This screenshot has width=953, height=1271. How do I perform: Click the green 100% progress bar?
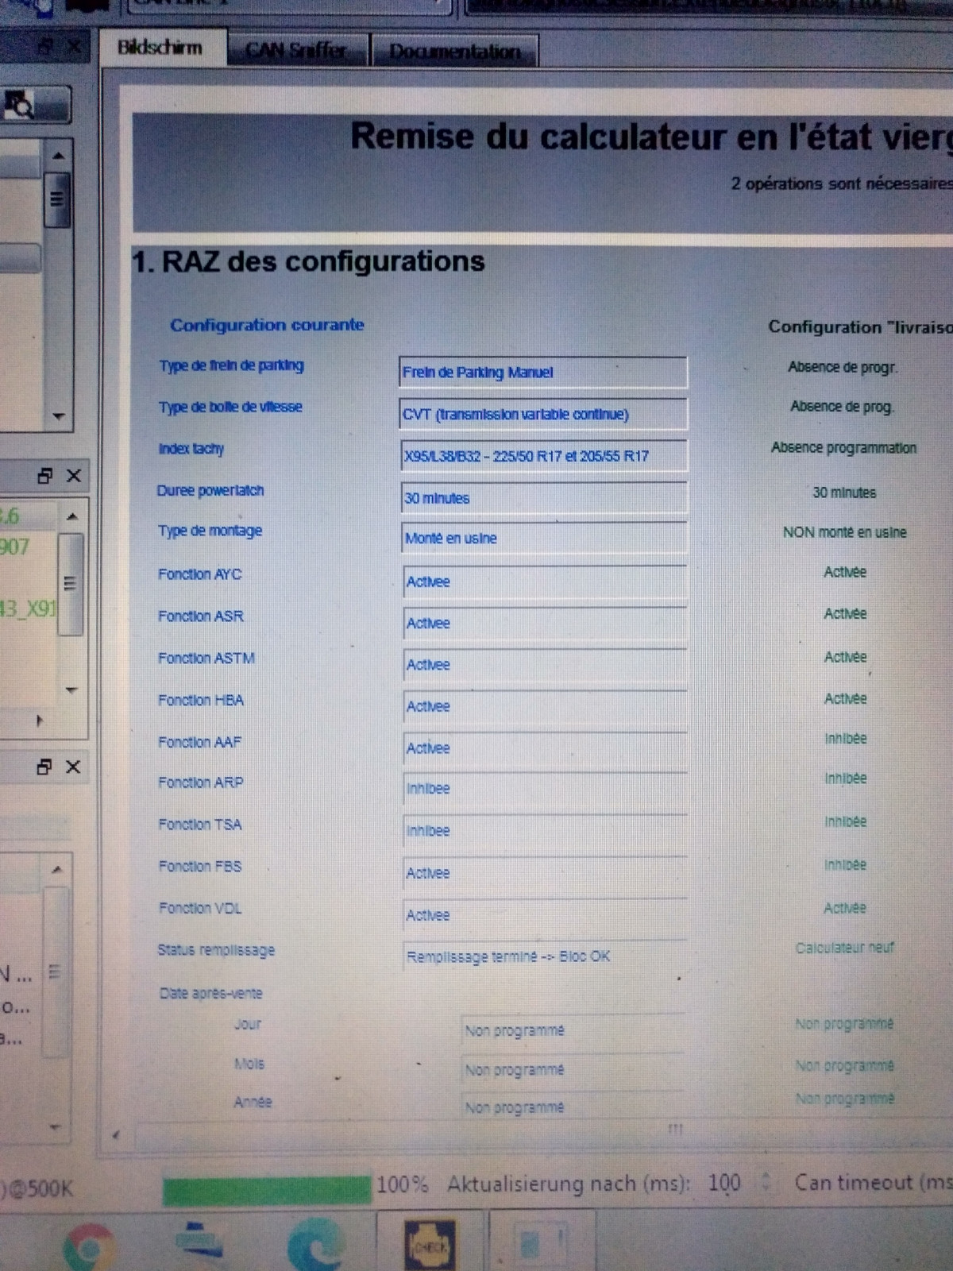click(267, 1190)
